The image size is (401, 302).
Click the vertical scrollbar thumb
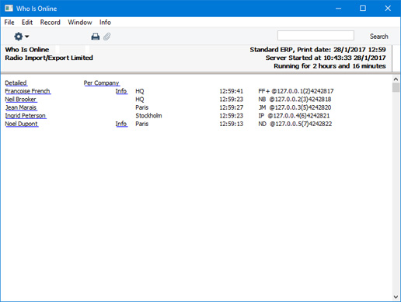coord(396,87)
